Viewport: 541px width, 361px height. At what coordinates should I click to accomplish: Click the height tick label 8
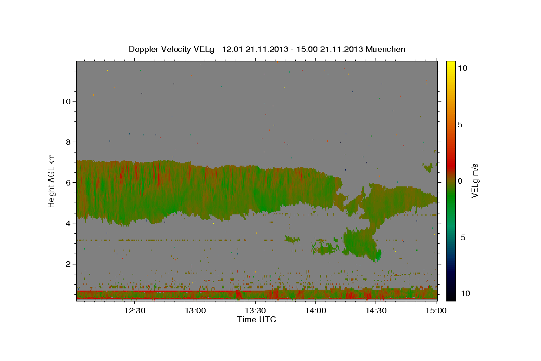[x=69, y=142]
